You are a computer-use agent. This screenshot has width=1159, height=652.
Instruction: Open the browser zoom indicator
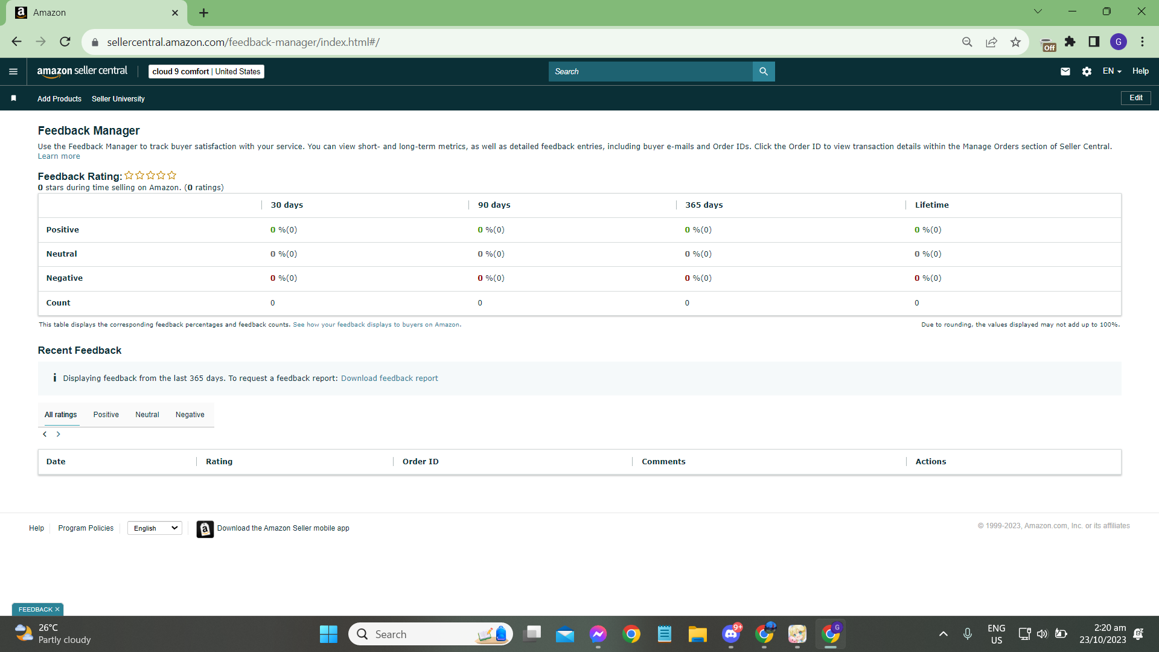[967, 42]
